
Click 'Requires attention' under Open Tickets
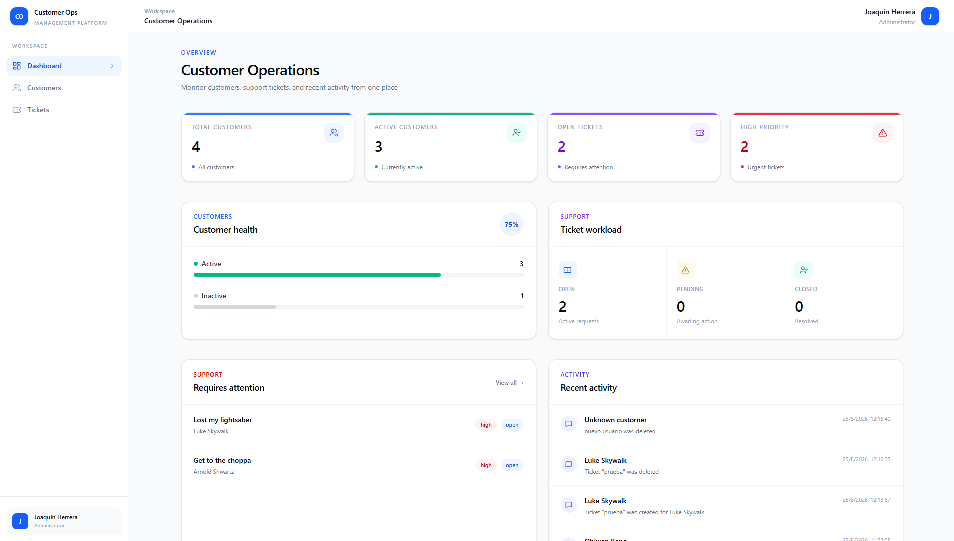click(x=588, y=167)
